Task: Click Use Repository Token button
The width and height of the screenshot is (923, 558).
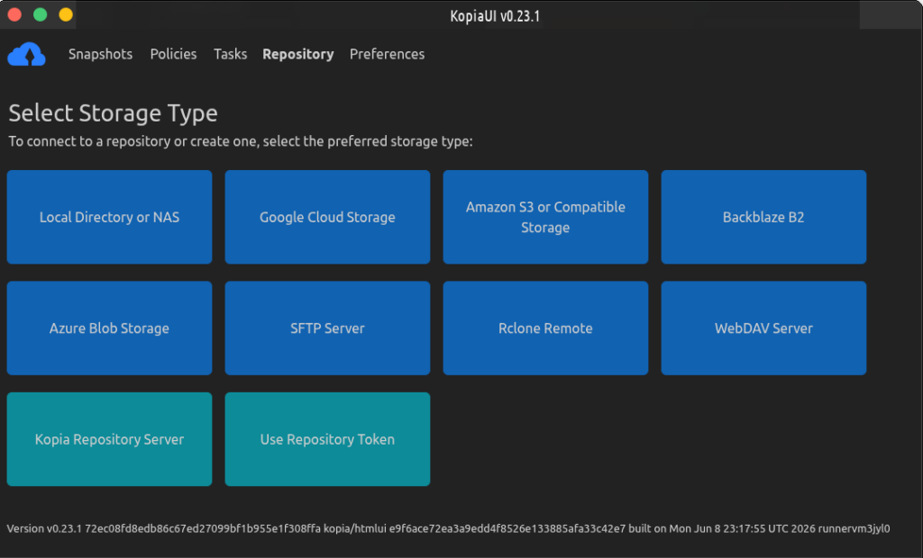Action: (327, 439)
